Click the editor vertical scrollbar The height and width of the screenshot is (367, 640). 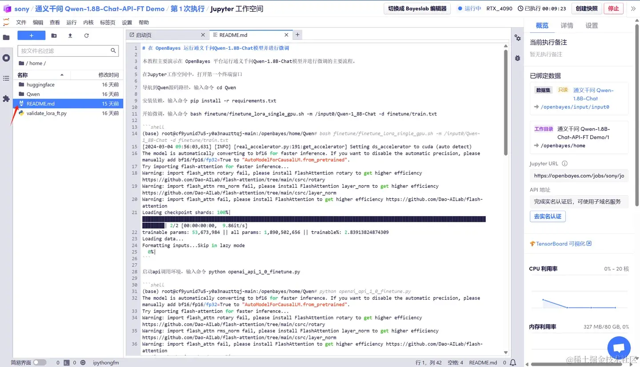pos(506,102)
